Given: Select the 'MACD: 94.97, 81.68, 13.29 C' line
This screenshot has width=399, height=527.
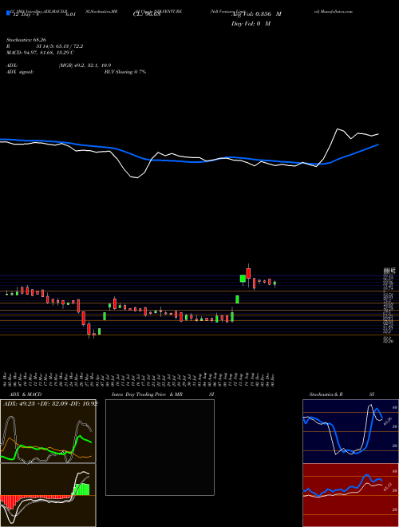Looking at the screenshot, I should tap(41, 53).
